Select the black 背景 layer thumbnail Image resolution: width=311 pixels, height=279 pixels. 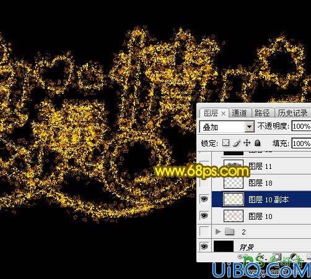click(x=224, y=246)
